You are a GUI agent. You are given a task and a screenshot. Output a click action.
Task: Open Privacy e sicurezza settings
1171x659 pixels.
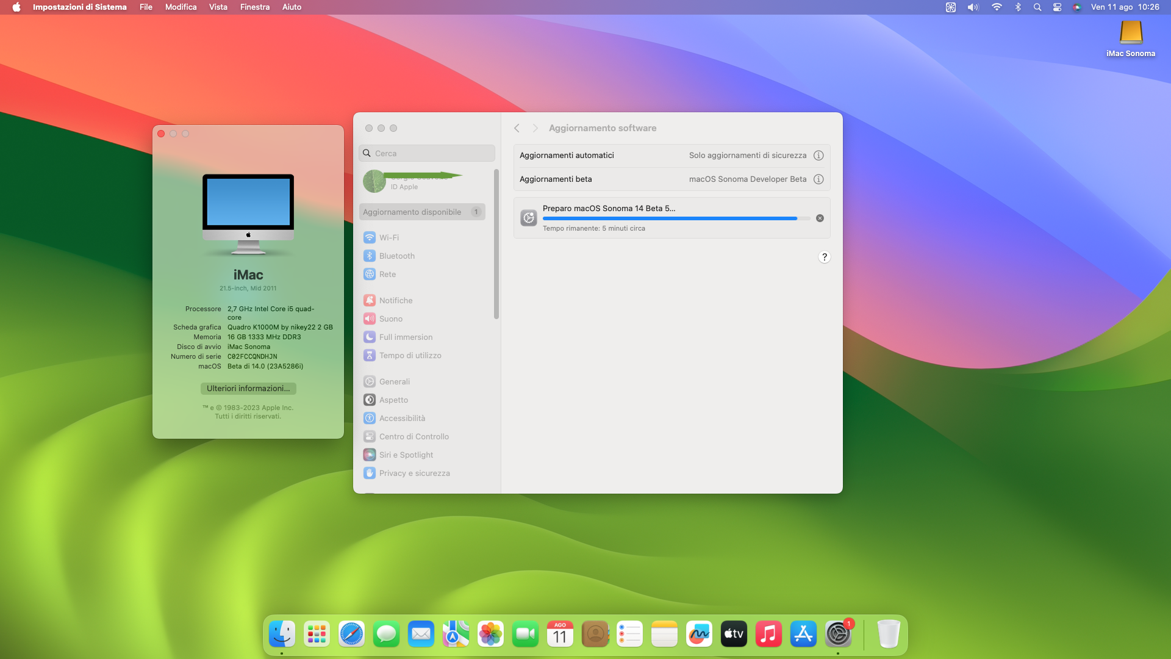click(x=414, y=473)
